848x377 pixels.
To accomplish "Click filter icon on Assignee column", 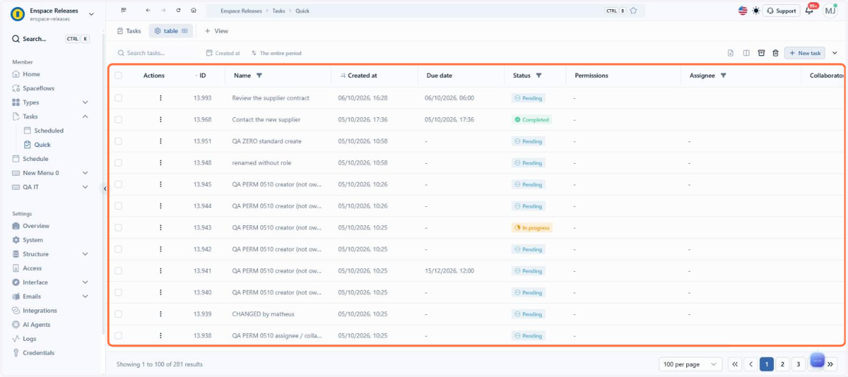I will [x=723, y=76].
